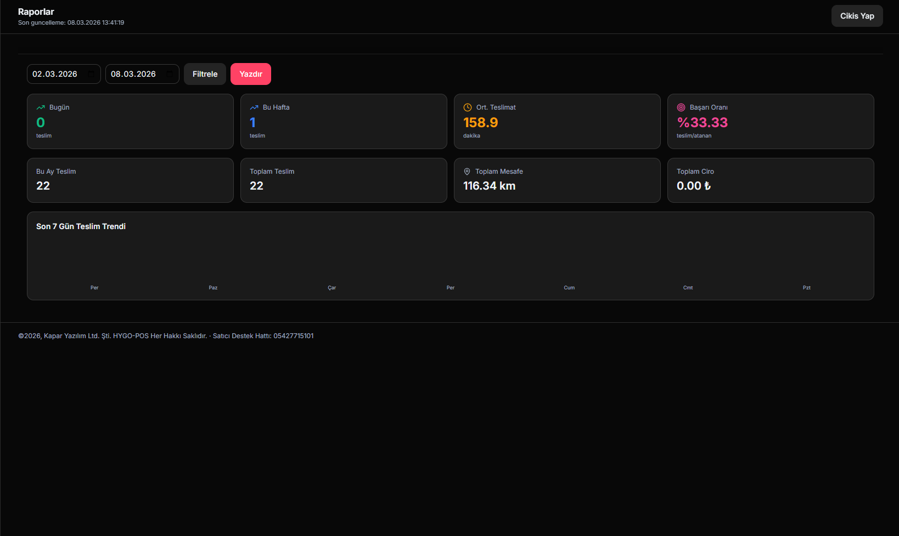Click the blue trend icon beside Bu Hafta

tap(254, 107)
